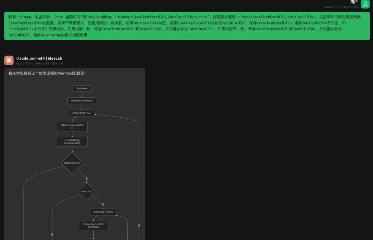Viewport: 373px width, 240px height.
Task: Click the output tokens "↓681" indicator
Action: pos(61,63)
